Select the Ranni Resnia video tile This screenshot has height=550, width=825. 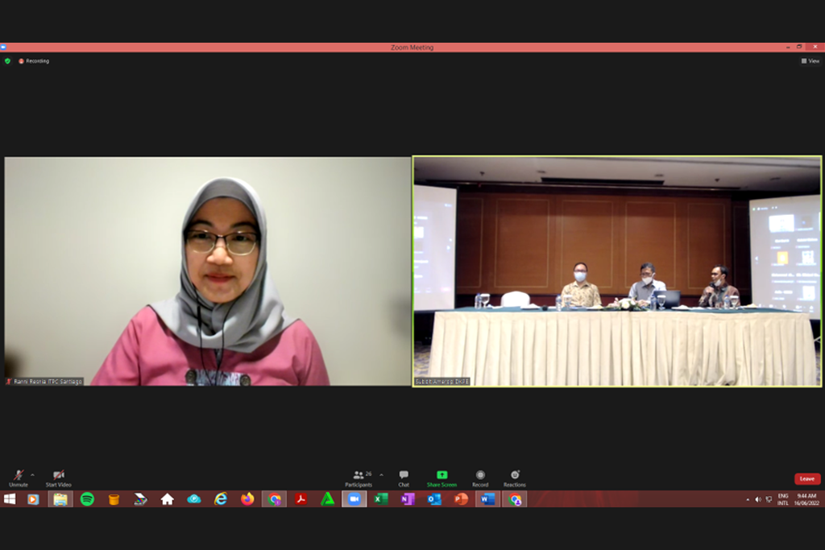208,271
